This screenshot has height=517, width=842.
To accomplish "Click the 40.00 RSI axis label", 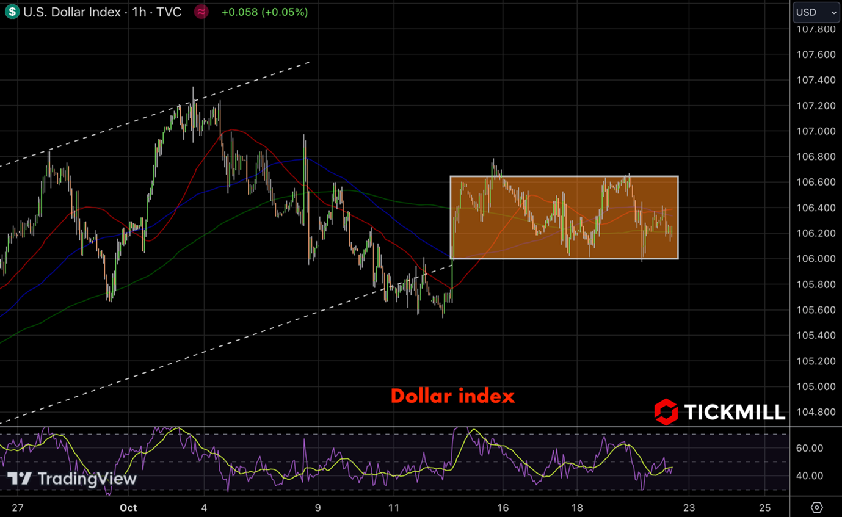I will (810, 475).
